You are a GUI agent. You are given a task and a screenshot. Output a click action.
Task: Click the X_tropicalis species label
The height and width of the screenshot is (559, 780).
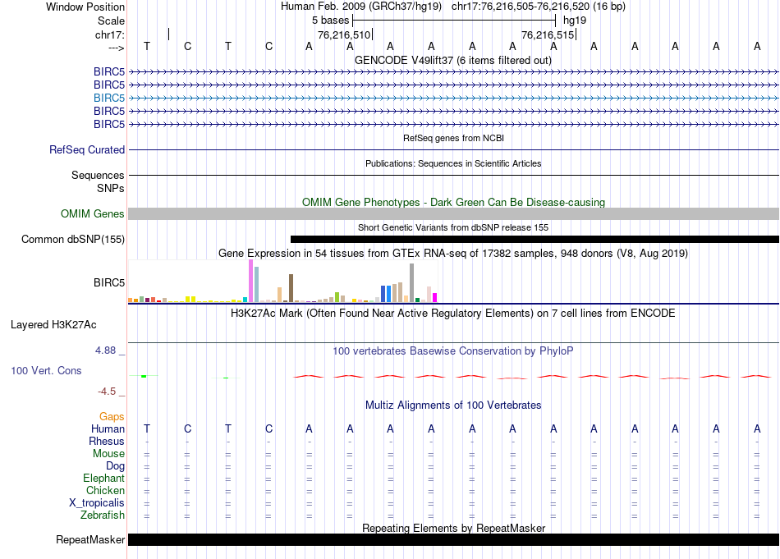tap(97, 503)
